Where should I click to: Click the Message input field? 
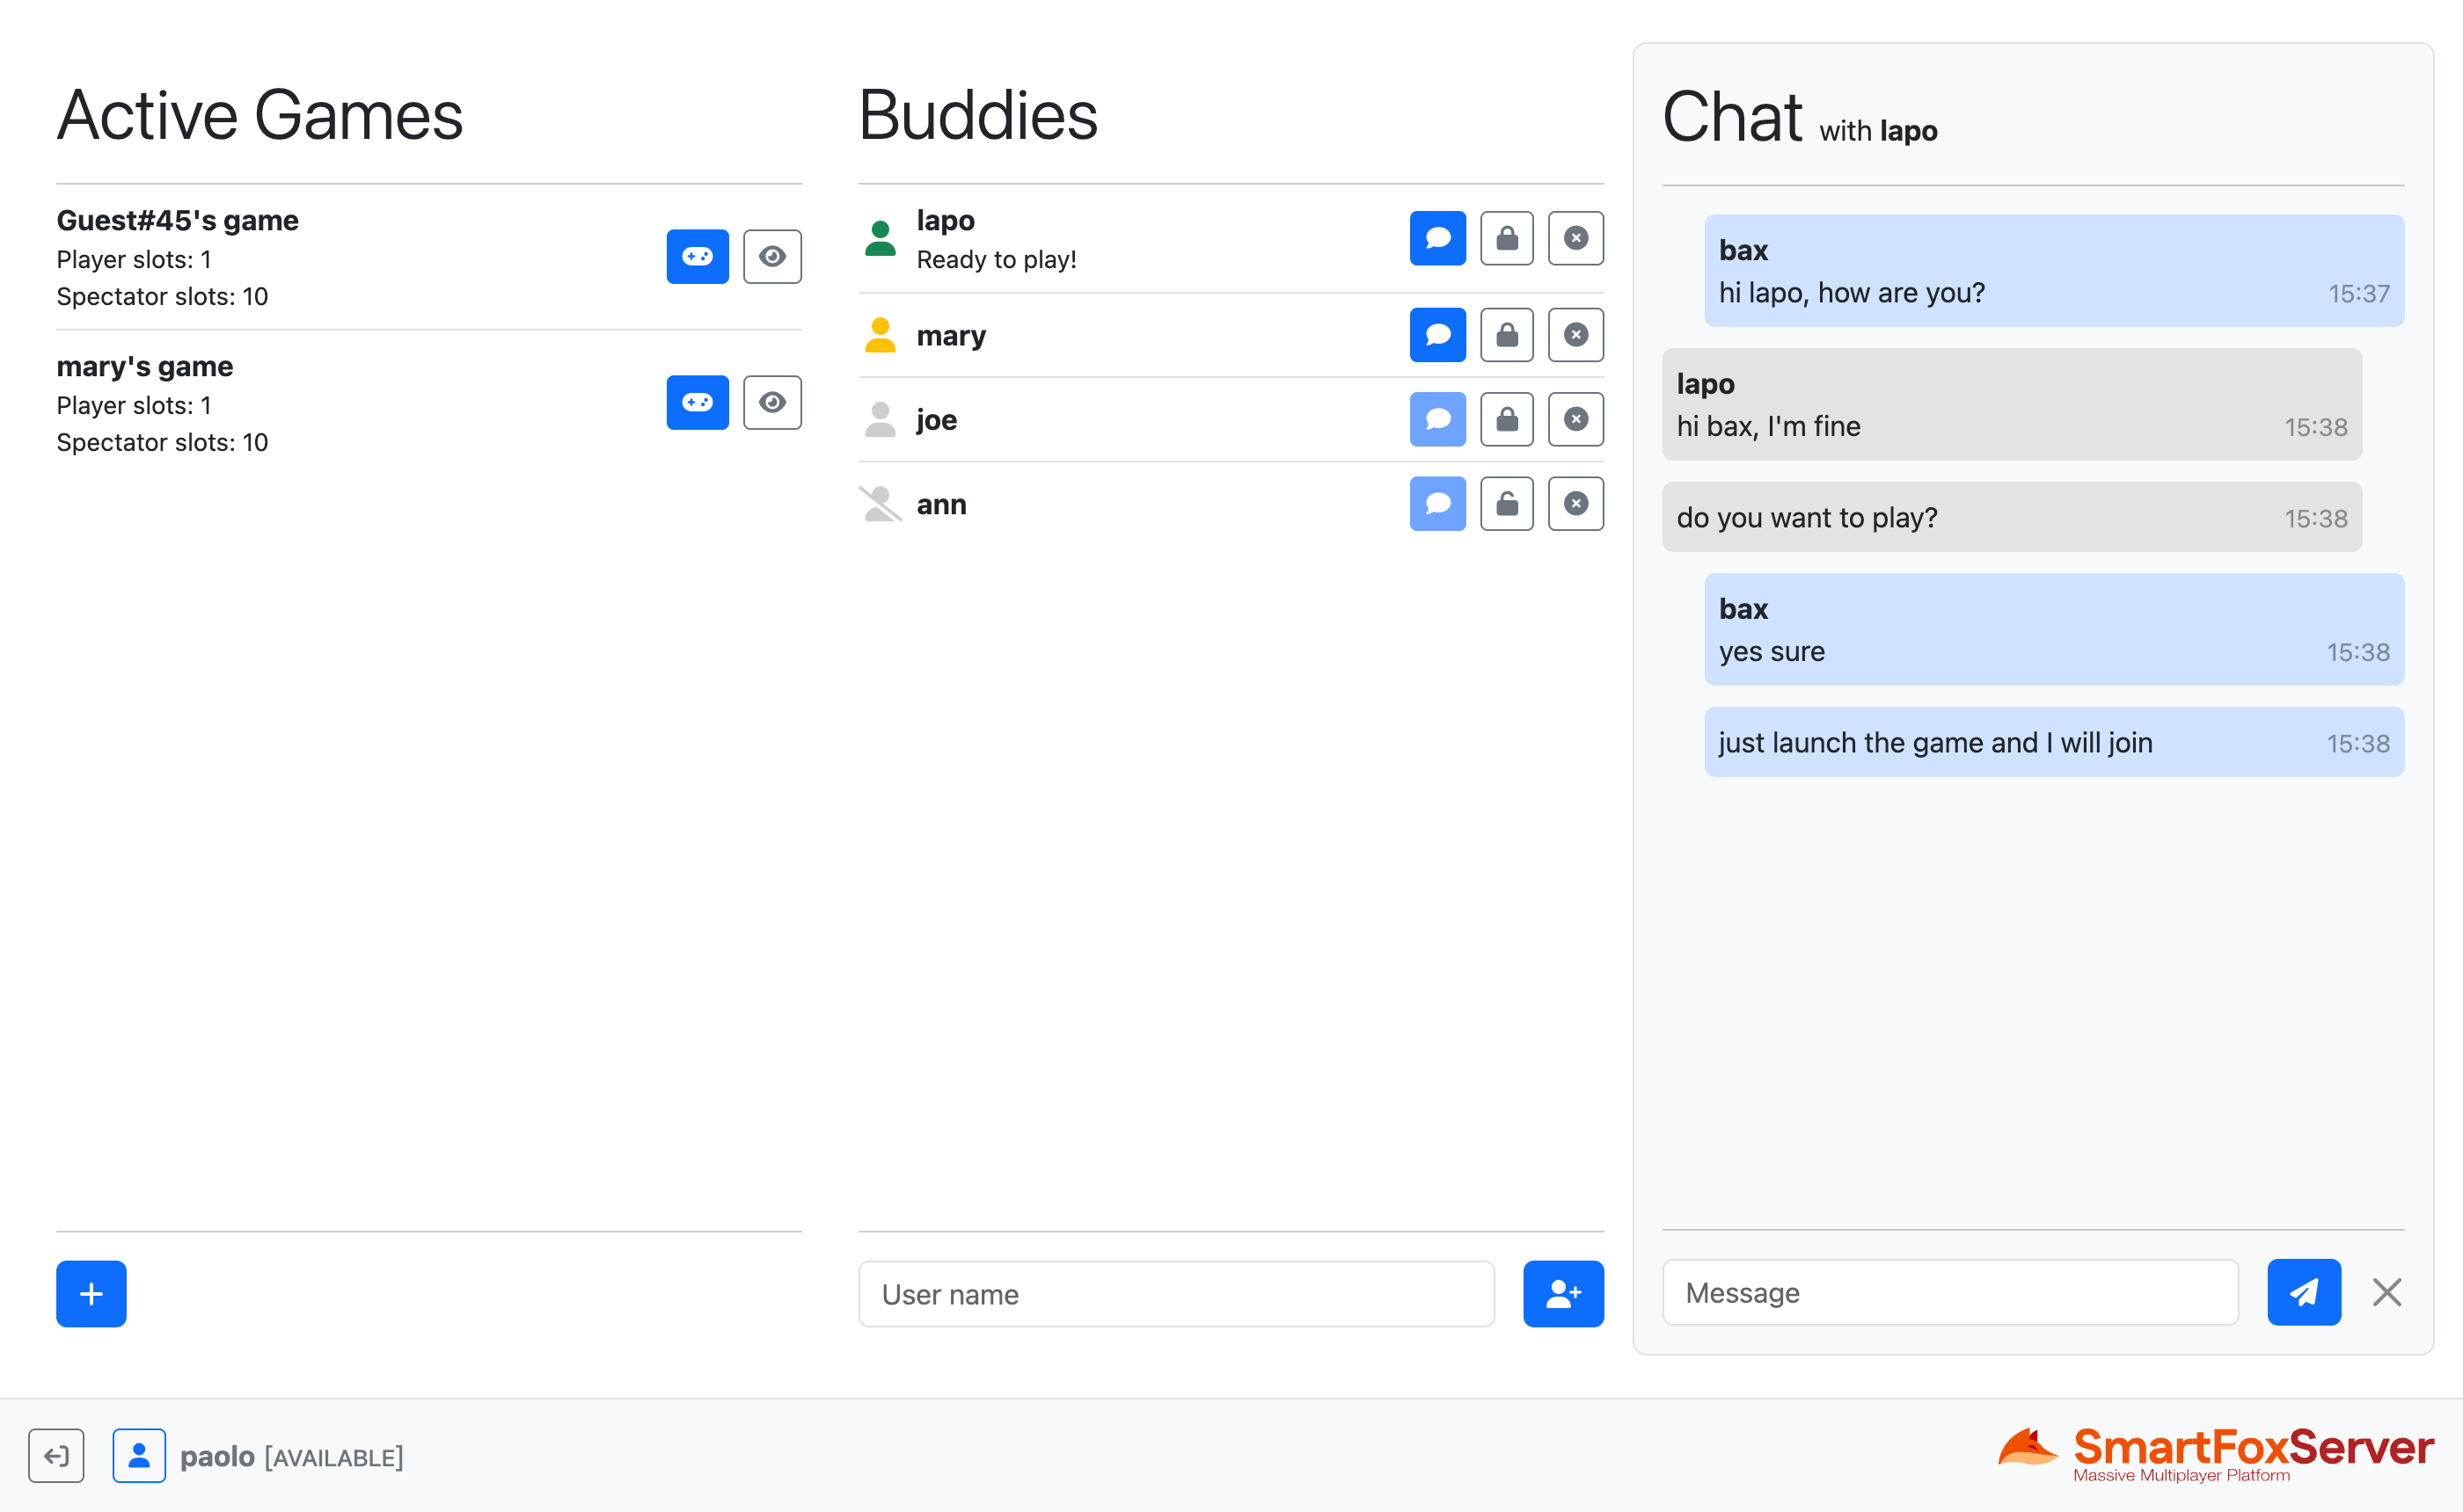[1950, 1293]
